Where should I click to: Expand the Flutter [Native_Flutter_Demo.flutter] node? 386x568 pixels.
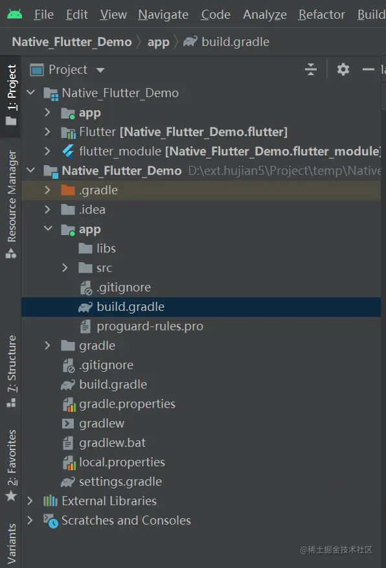[47, 131]
